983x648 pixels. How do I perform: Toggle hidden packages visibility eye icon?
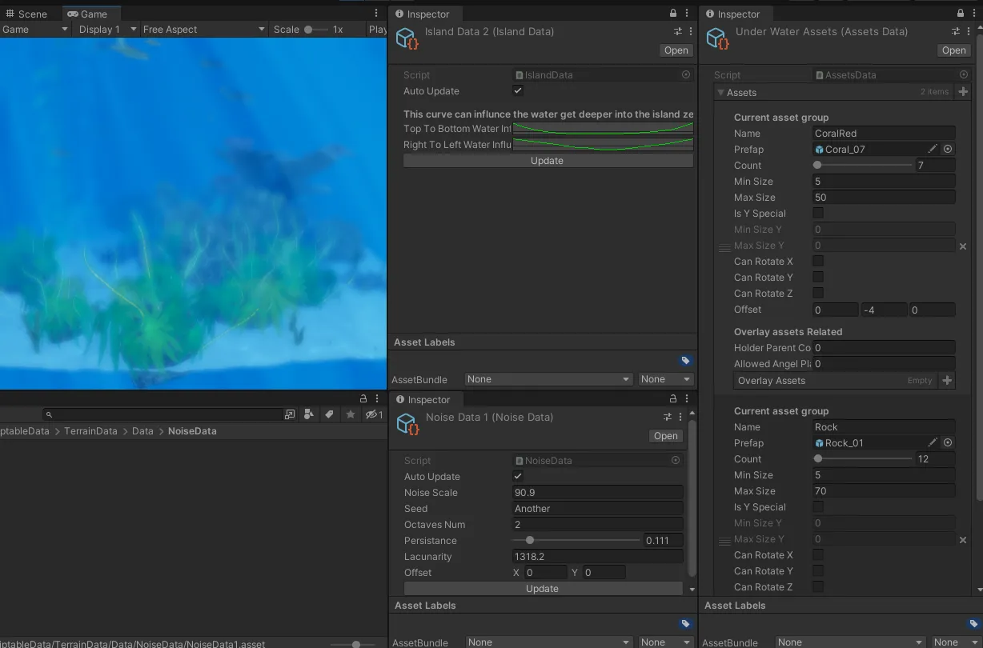pyautogui.click(x=374, y=414)
